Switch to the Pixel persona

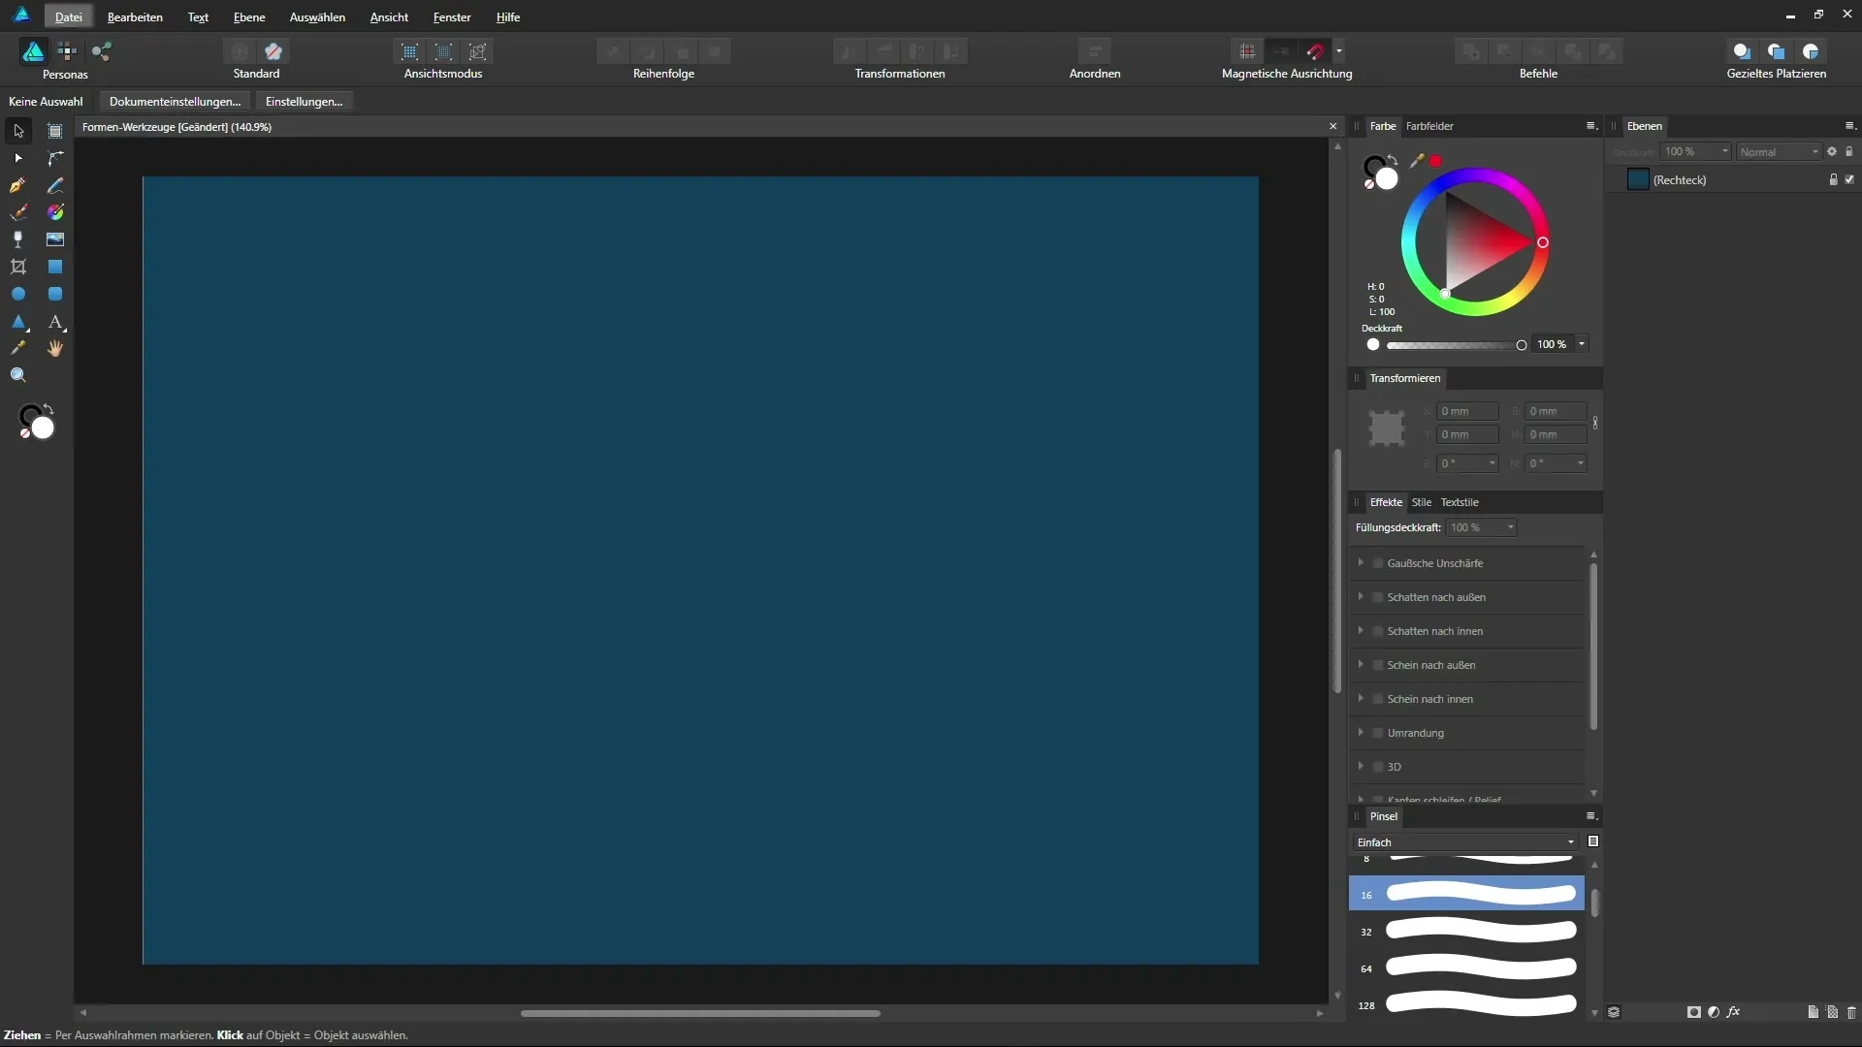tap(67, 51)
